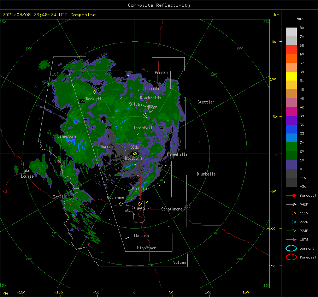Click the Sundre town label
318x297 pixels.
pyautogui.click(x=107, y=146)
